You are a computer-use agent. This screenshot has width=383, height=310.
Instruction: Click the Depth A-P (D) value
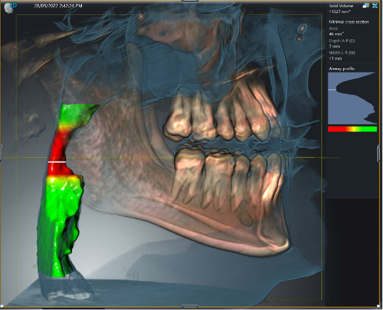334,46
